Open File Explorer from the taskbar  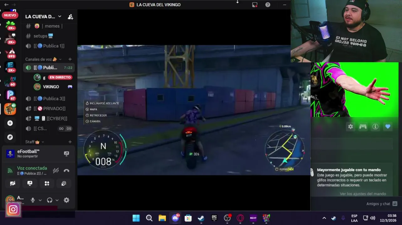[162, 218]
